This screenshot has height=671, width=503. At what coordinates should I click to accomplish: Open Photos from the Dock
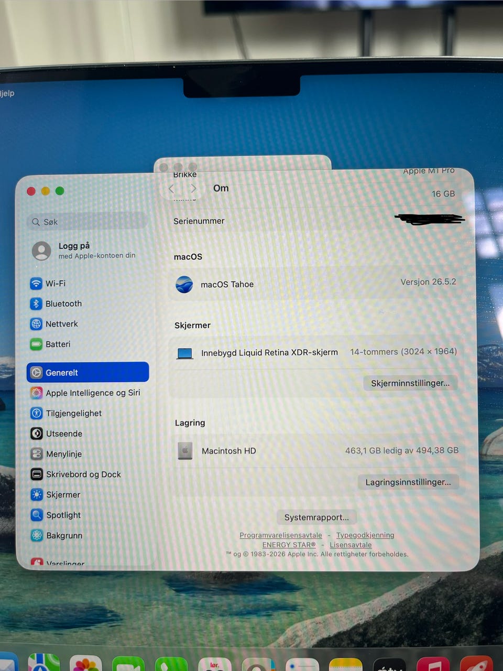[85, 664]
